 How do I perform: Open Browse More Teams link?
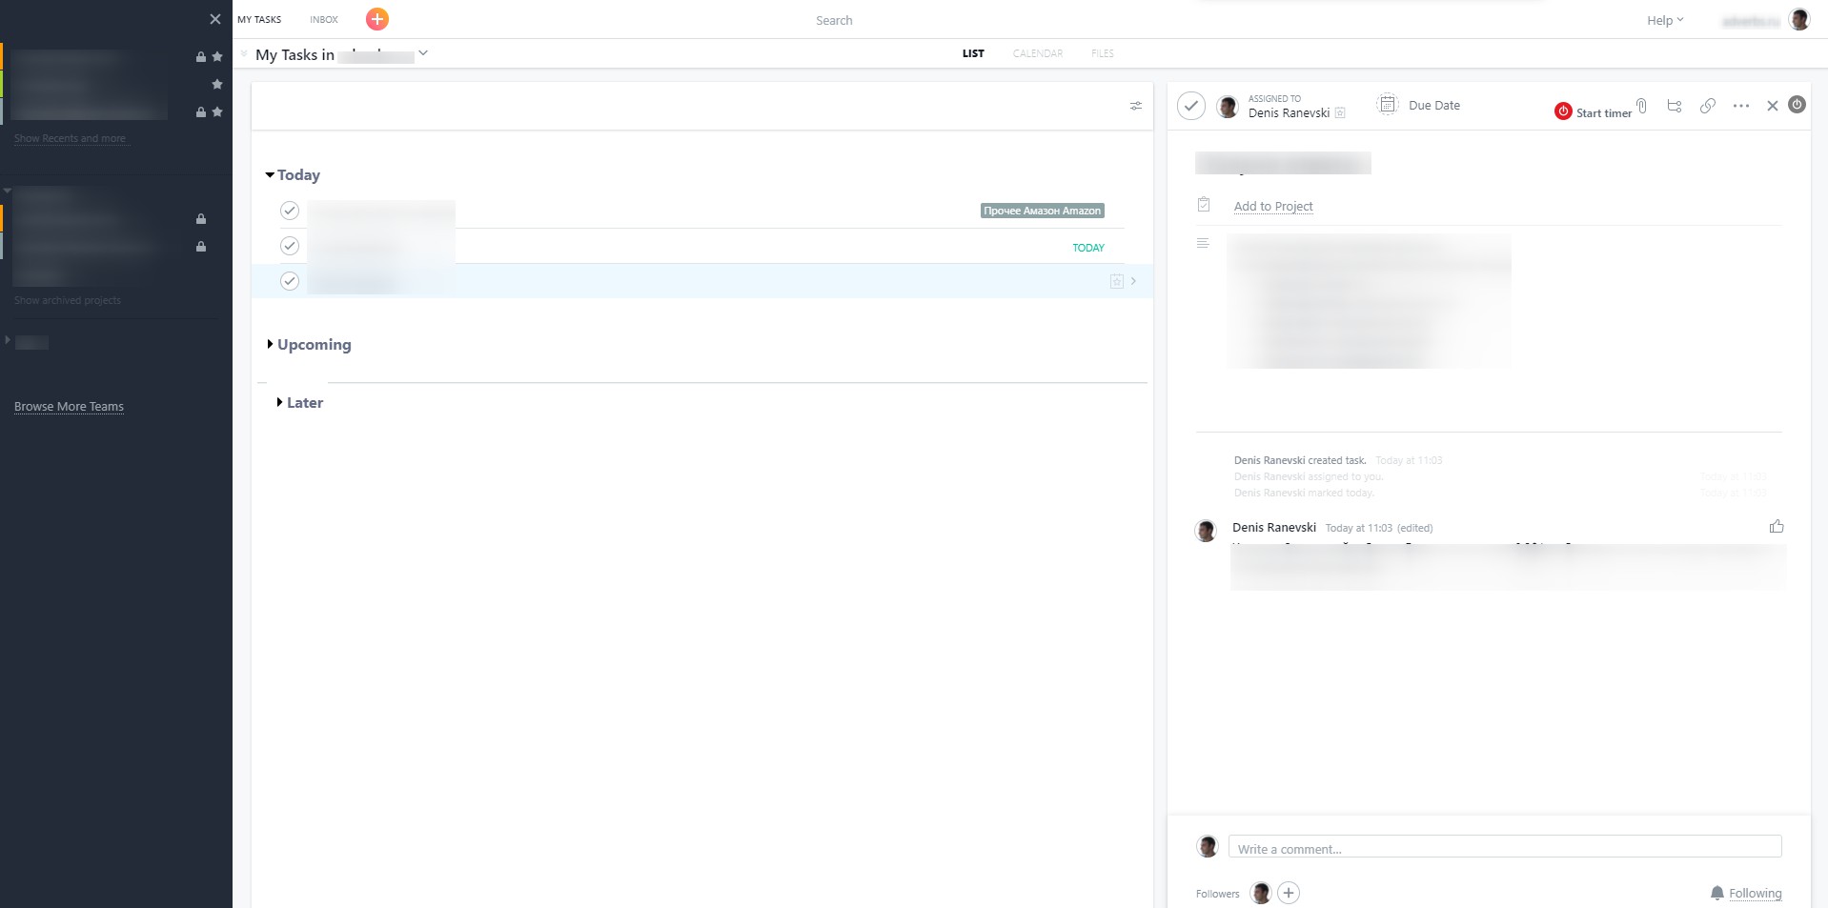(x=69, y=406)
